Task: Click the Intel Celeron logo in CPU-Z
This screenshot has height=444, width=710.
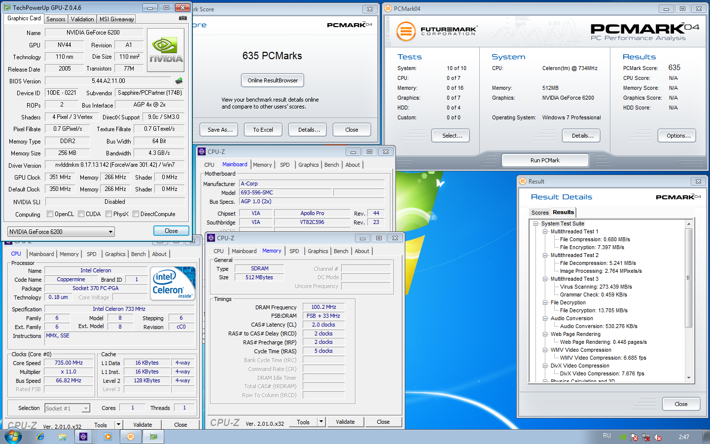Action: click(173, 283)
